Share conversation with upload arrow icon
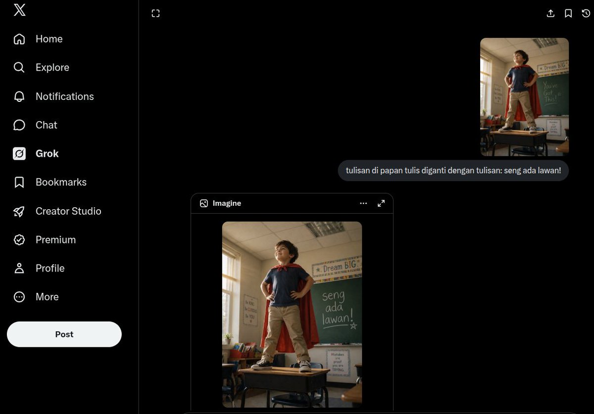Screen dimensions: 594x414 pos(550,13)
